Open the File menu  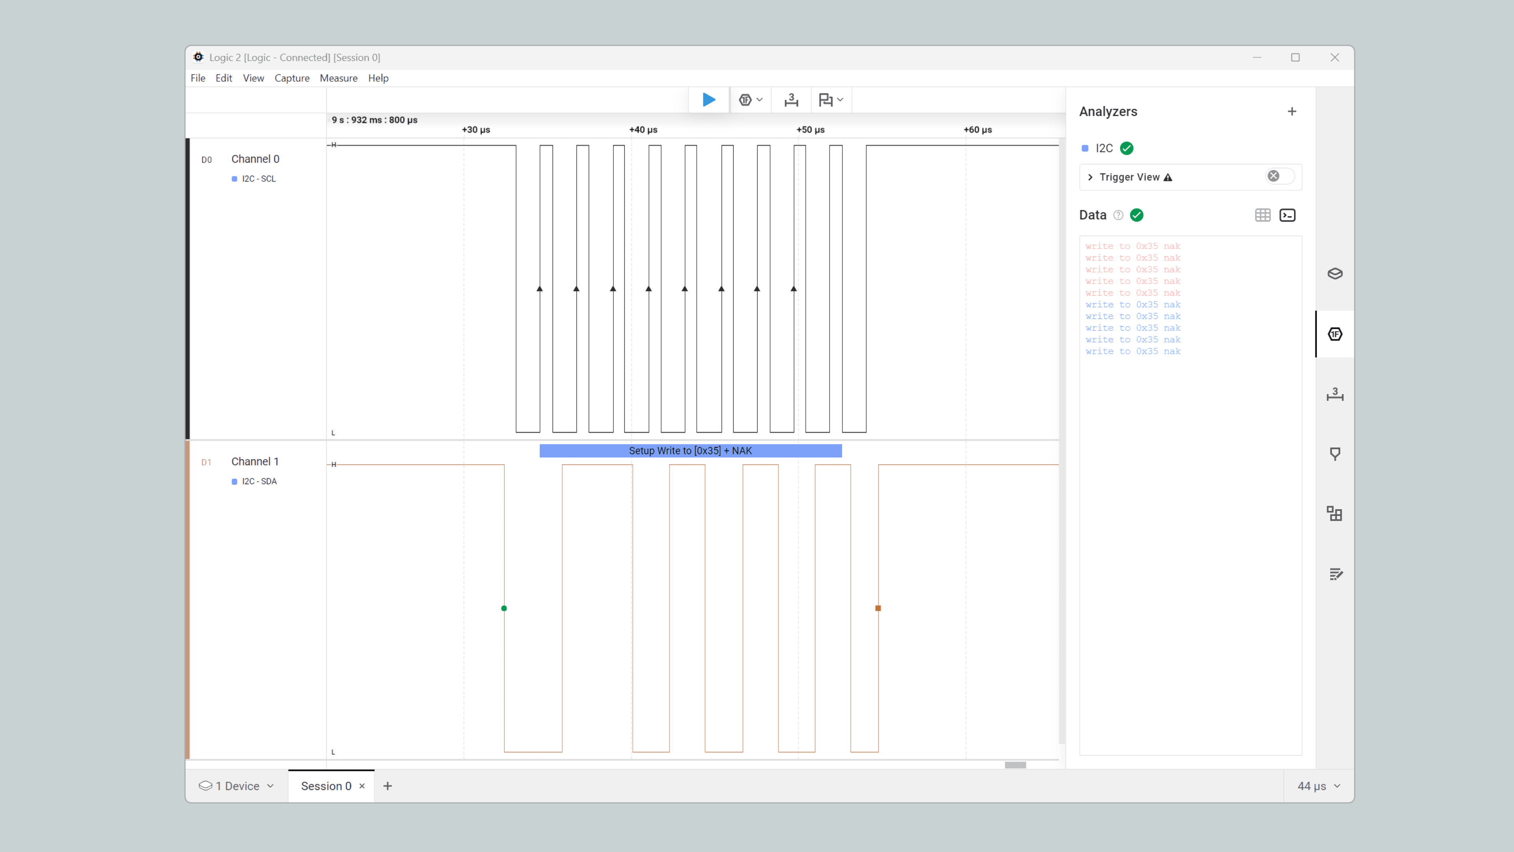(x=198, y=78)
